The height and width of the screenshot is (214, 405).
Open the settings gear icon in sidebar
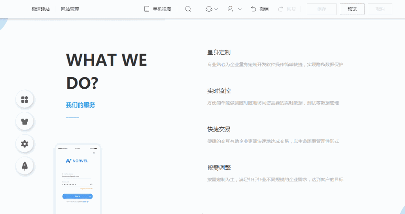click(25, 144)
